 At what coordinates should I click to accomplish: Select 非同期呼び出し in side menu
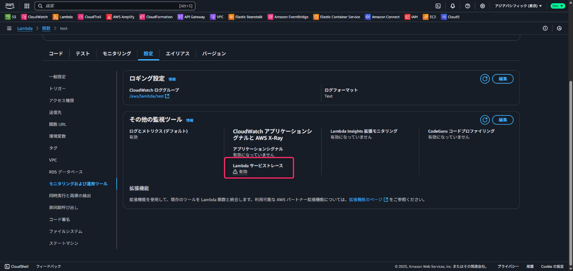pyautogui.click(x=63, y=207)
